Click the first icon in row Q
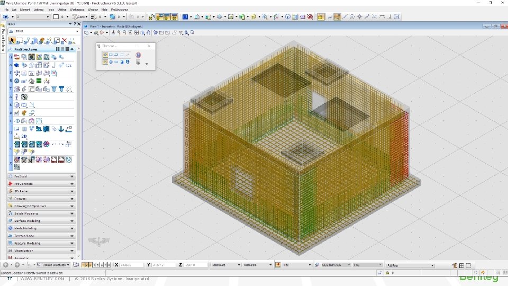The height and width of the screenshot is (286, 508). point(16,57)
